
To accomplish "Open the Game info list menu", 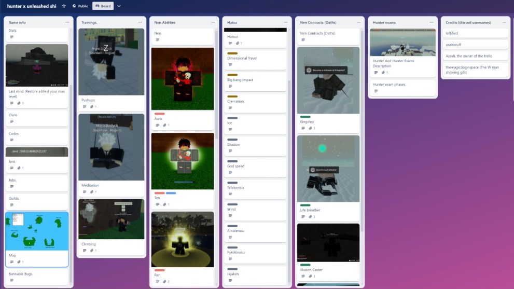I will click(x=67, y=22).
